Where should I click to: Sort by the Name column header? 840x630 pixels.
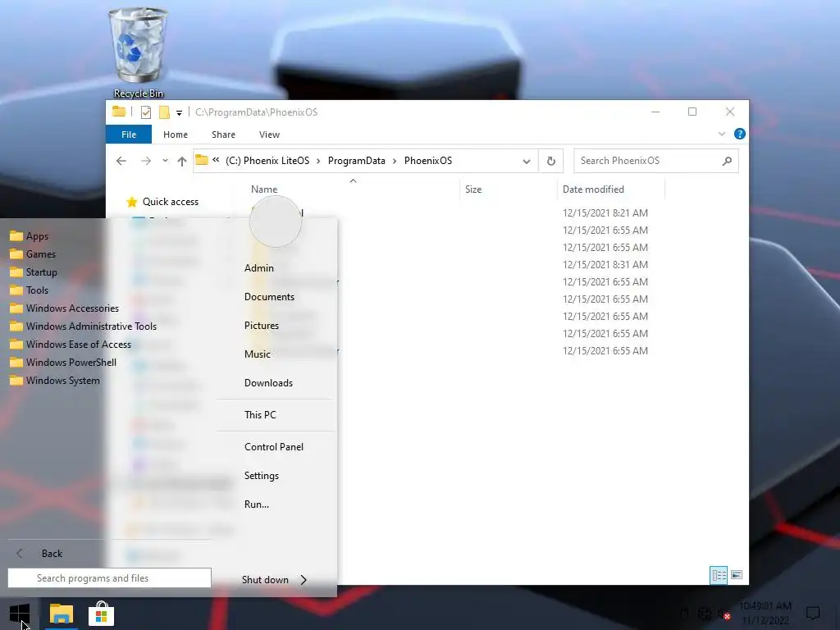[x=264, y=189]
